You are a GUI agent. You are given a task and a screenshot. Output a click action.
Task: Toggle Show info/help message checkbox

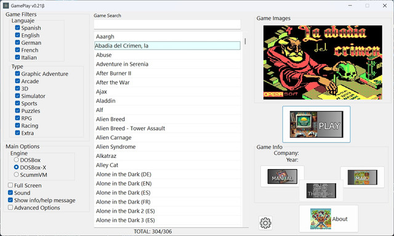coord(10,200)
